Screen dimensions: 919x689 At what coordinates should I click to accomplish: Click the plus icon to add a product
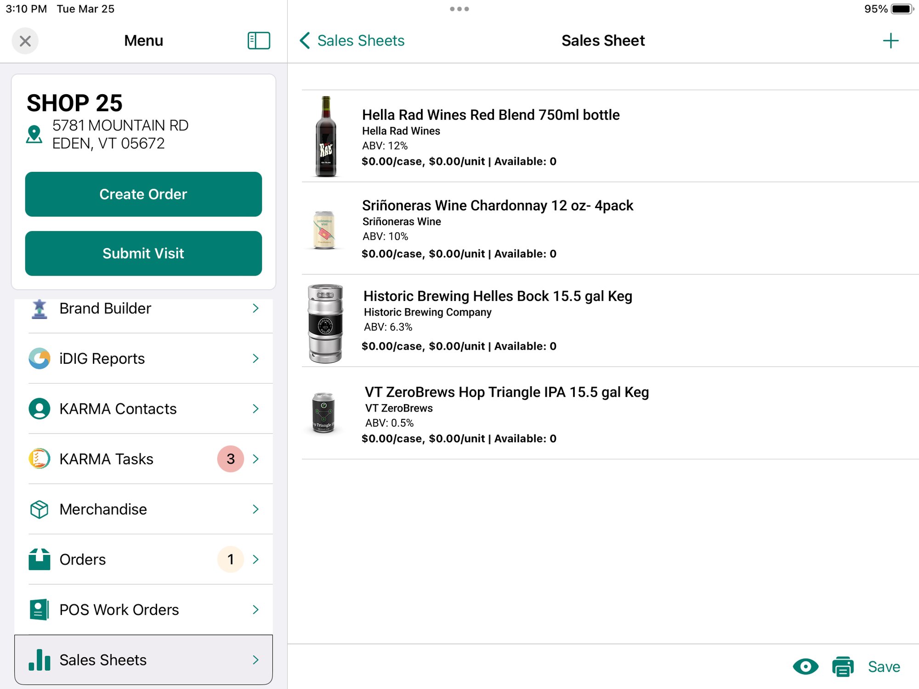(x=891, y=40)
